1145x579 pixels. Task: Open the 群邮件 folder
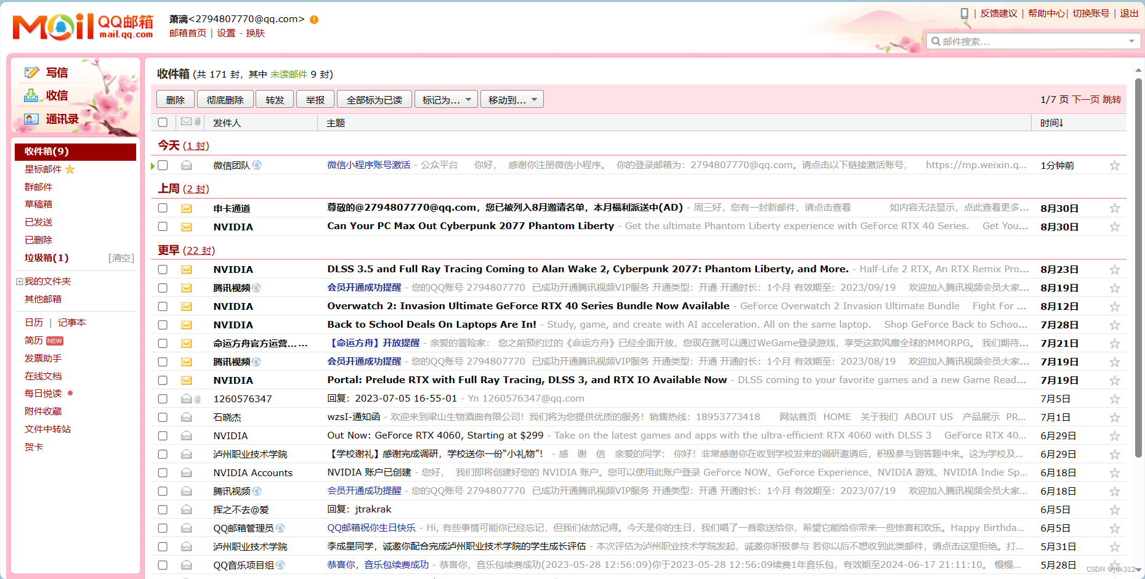(x=38, y=187)
